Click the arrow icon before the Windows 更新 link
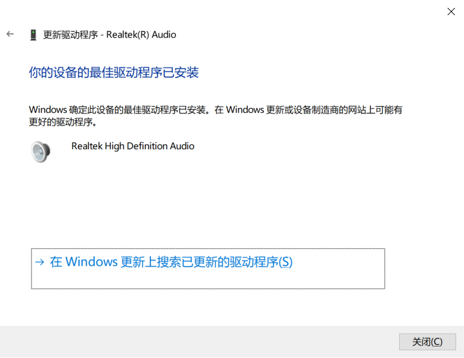This screenshot has height=358, width=464. [39, 262]
